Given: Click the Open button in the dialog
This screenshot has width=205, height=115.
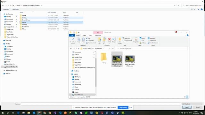Looking at the screenshot, I should point(187,107).
